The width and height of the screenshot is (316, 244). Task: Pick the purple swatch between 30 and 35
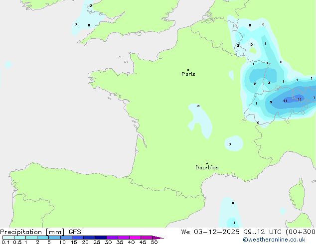(x=112, y=238)
